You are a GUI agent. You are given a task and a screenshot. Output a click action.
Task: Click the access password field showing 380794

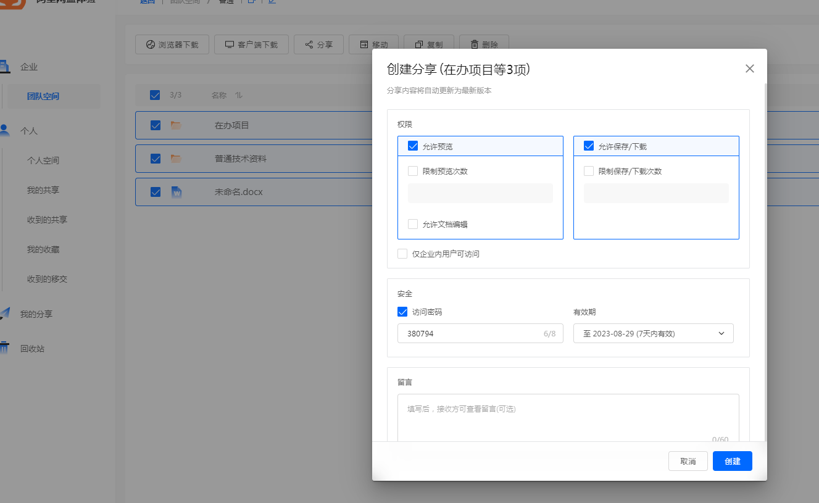tap(480, 333)
